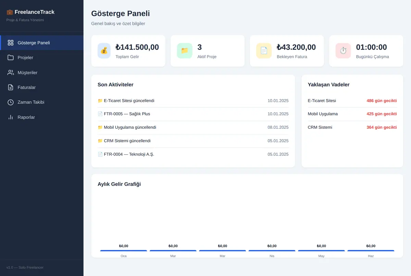Click the briefcase logo icon beside FreelanceTrack
This screenshot has width=411, height=276.
[x=10, y=12]
